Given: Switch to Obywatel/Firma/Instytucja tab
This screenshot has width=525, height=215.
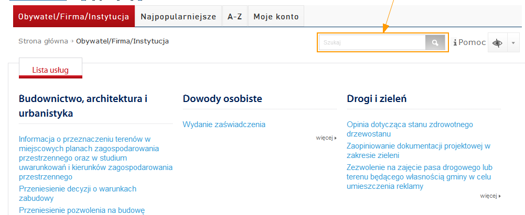Looking at the screenshot, I should pos(73,17).
